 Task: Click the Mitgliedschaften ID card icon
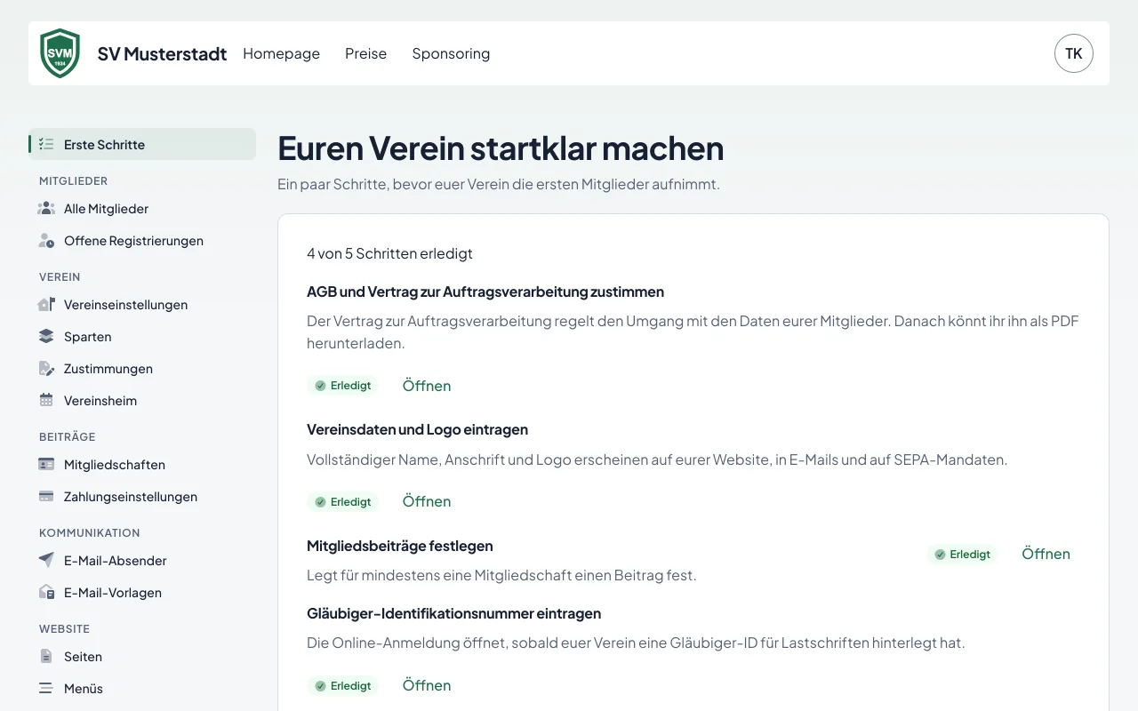click(x=46, y=464)
